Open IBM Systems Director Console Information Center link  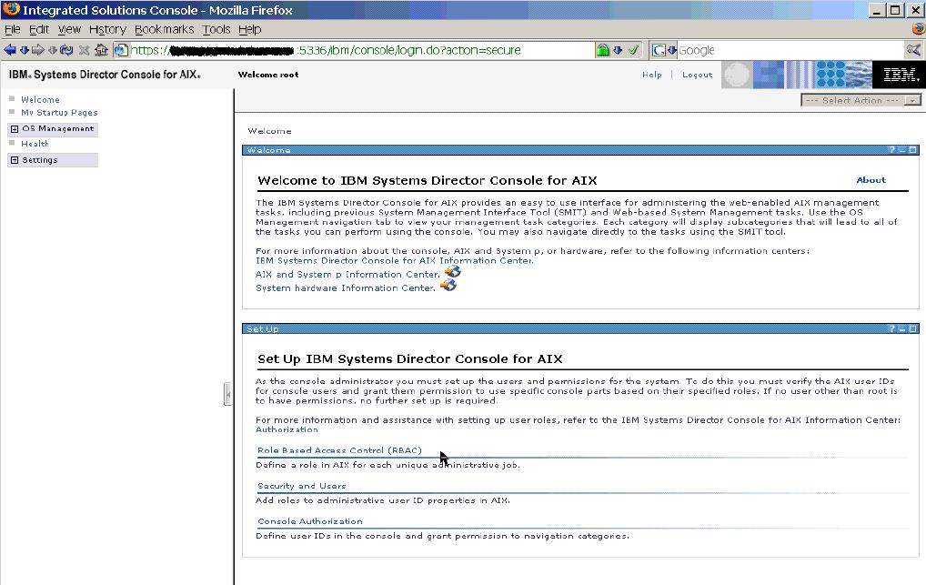point(394,260)
